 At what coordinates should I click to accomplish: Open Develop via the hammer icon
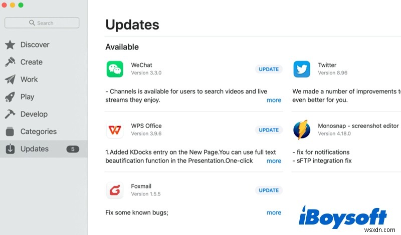coord(10,114)
